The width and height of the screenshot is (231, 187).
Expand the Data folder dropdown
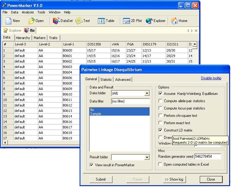pyautogui.click(x=147, y=93)
